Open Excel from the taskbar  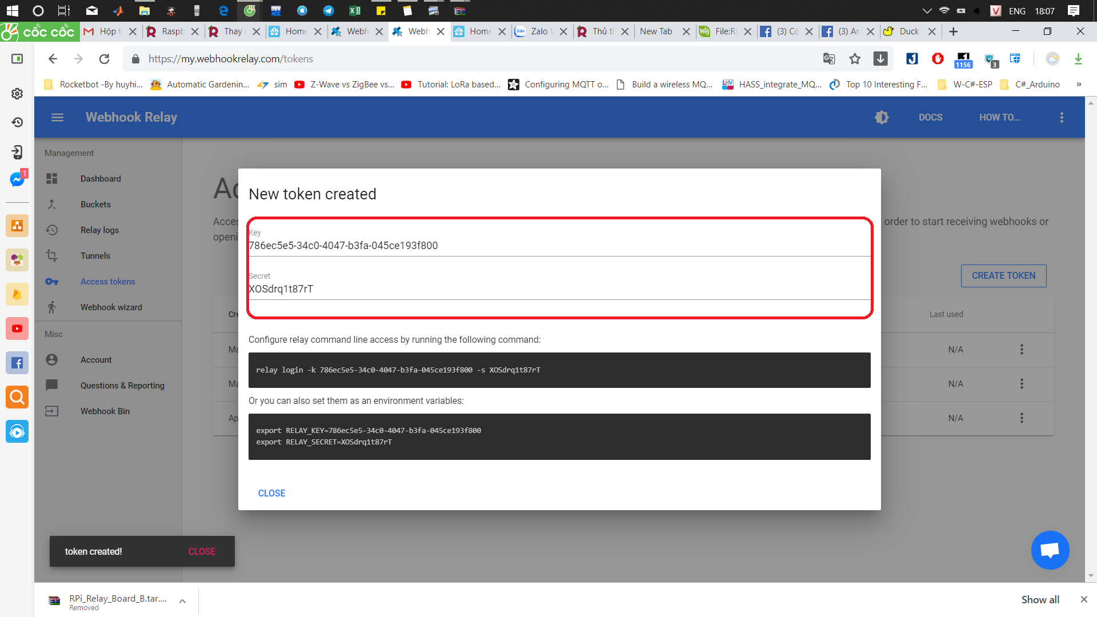click(354, 10)
